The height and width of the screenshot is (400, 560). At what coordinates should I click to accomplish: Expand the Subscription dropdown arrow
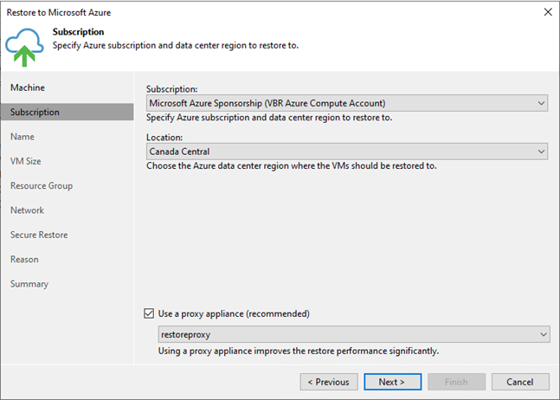click(x=541, y=103)
